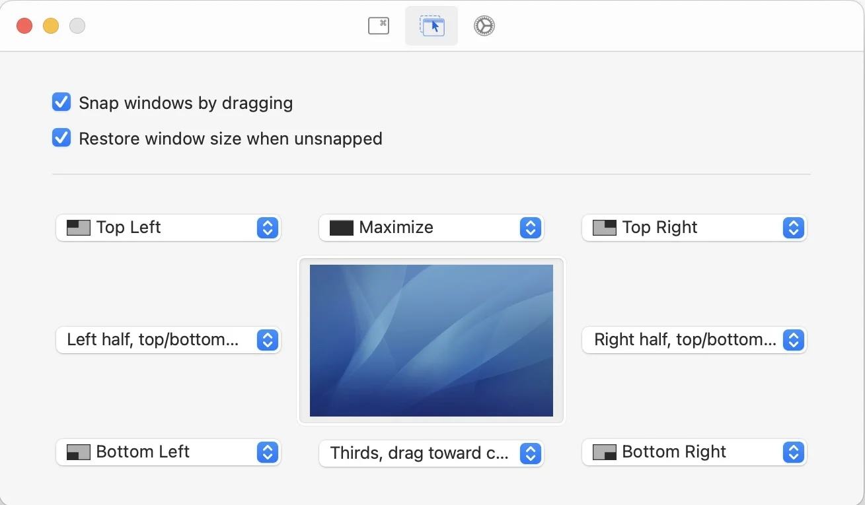Uncheck Restore window size when unsnapped
Image resolution: width=865 pixels, height=505 pixels.
point(61,138)
